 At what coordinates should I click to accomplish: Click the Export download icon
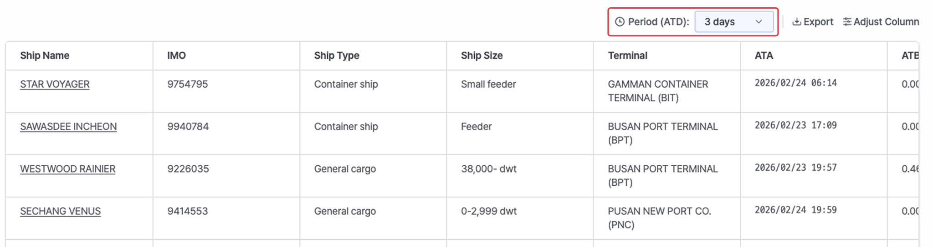tap(796, 22)
